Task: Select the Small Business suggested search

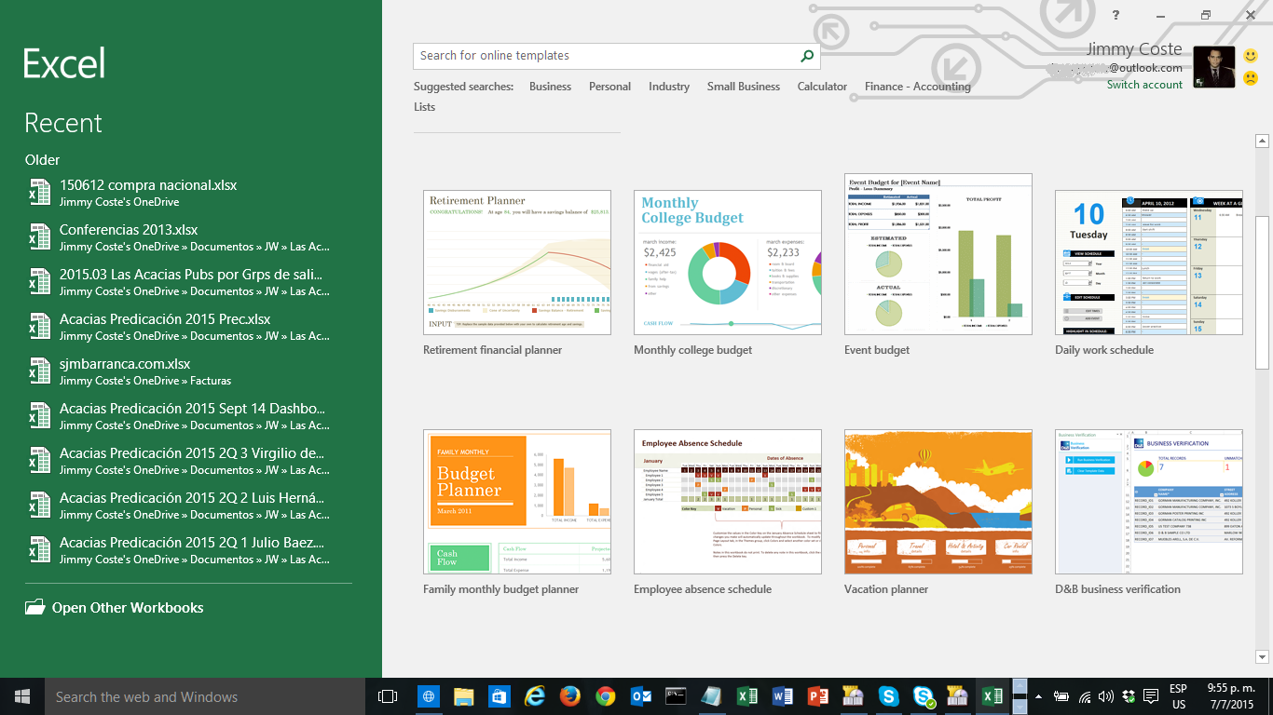Action: click(x=743, y=87)
